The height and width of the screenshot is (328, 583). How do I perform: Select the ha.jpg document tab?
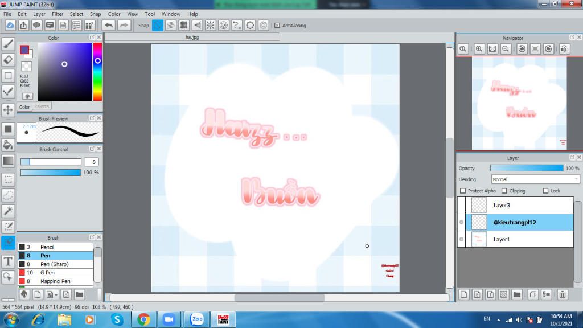tap(192, 37)
